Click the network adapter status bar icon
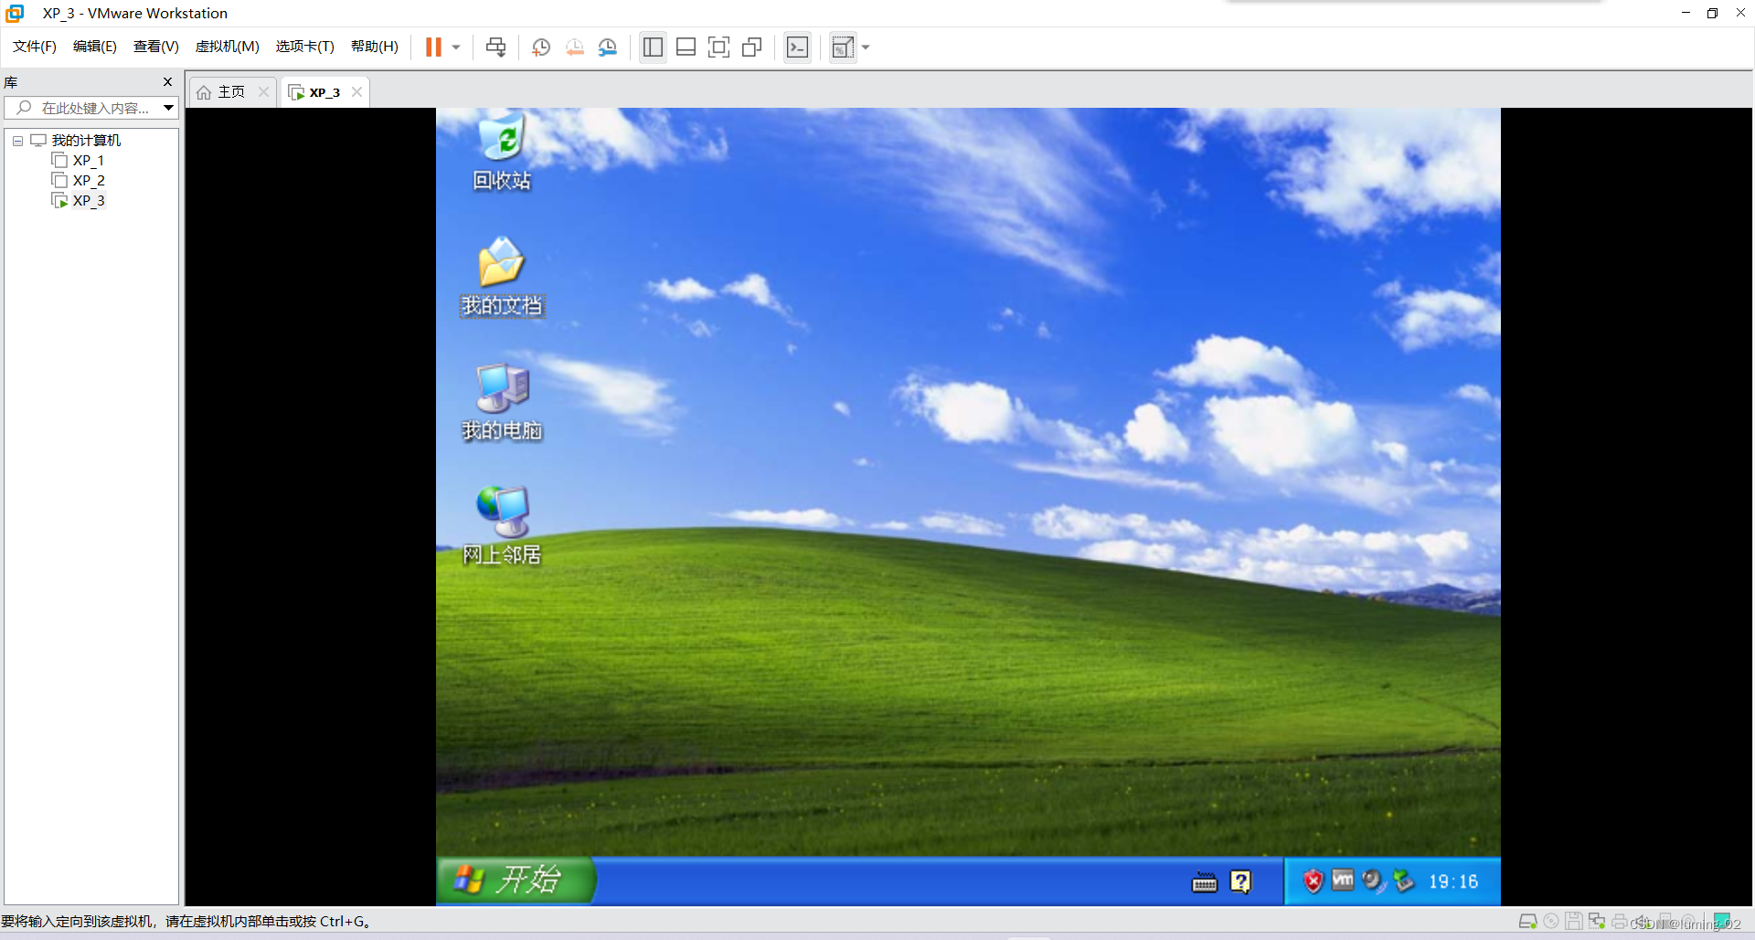The height and width of the screenshot is (940, 1755). click(x=1597, y=922)
